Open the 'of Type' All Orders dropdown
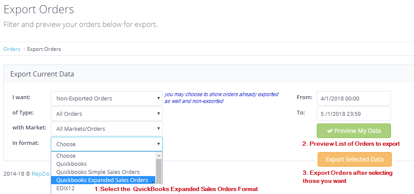The height and width of the screenshot is (194, 414). [x=107, y=114]
